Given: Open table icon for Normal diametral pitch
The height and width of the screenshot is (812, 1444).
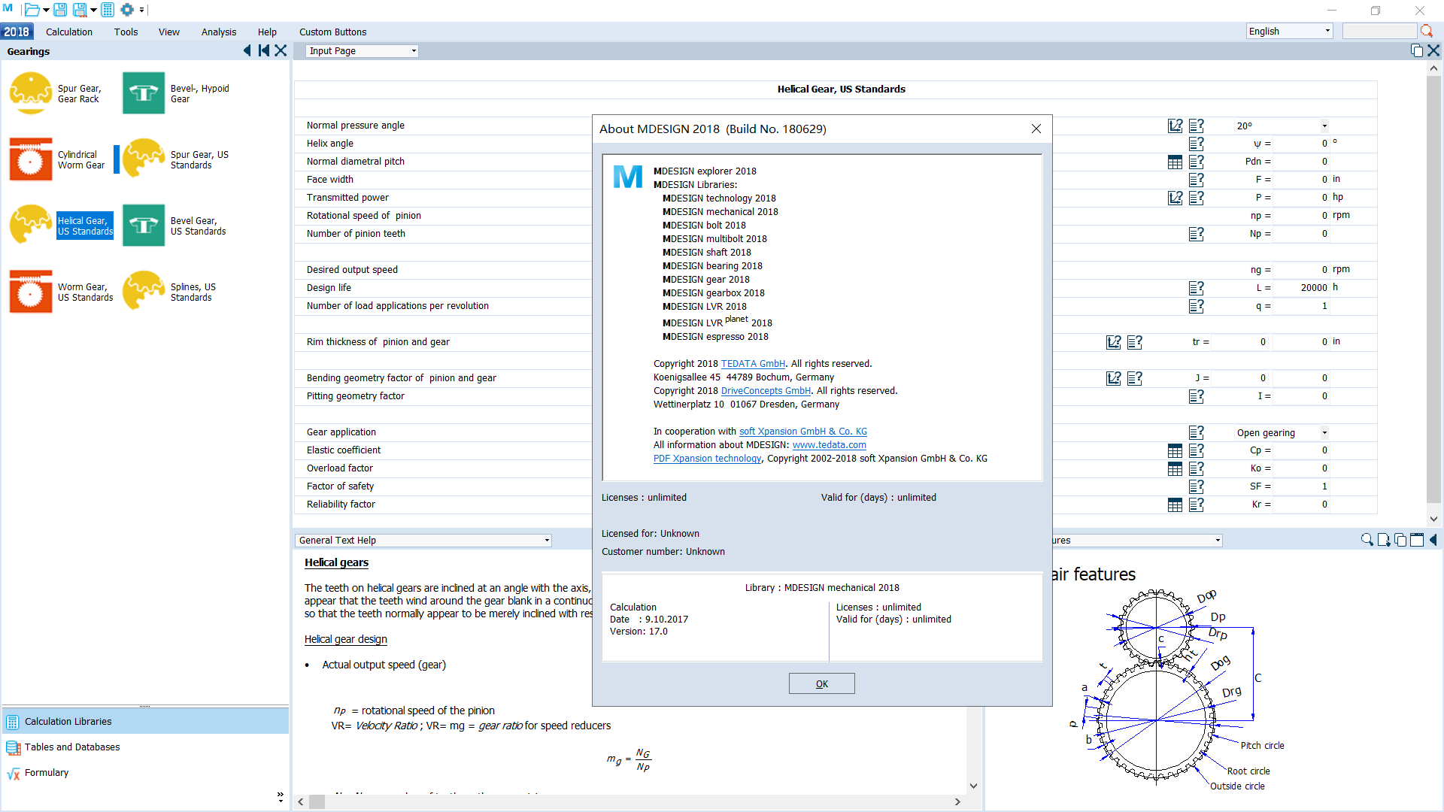Looking at the screenshot, I should [x=1175, y=162].
